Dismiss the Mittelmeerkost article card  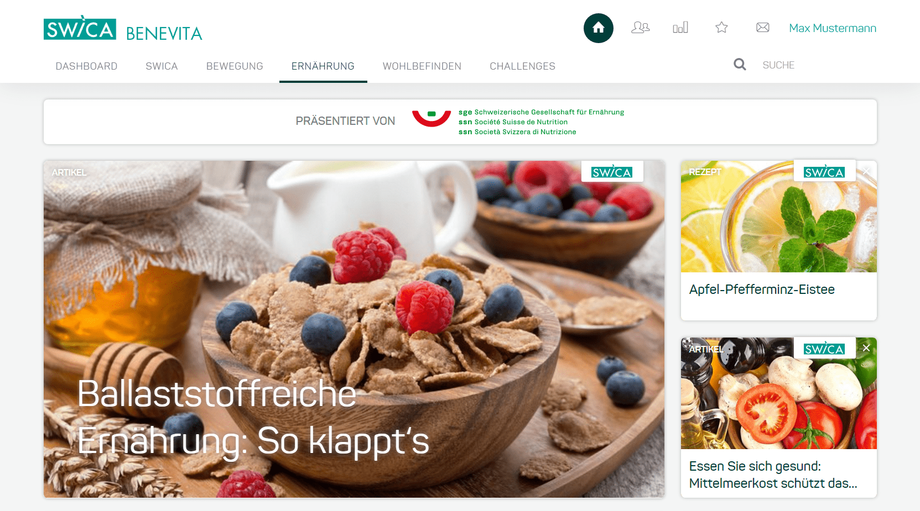pyautogui.click(x=866, y=348)
